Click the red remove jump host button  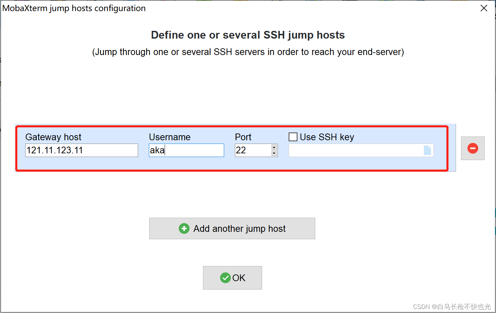[472, 148]
